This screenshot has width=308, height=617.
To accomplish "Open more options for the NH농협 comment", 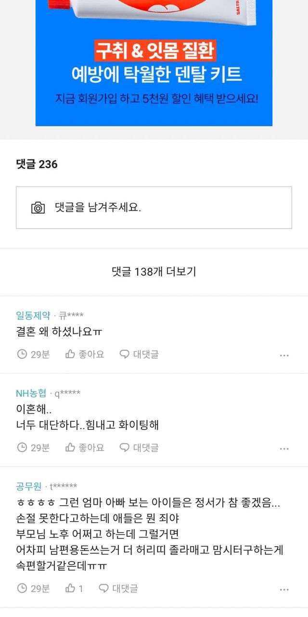I will tap(284, 449).
